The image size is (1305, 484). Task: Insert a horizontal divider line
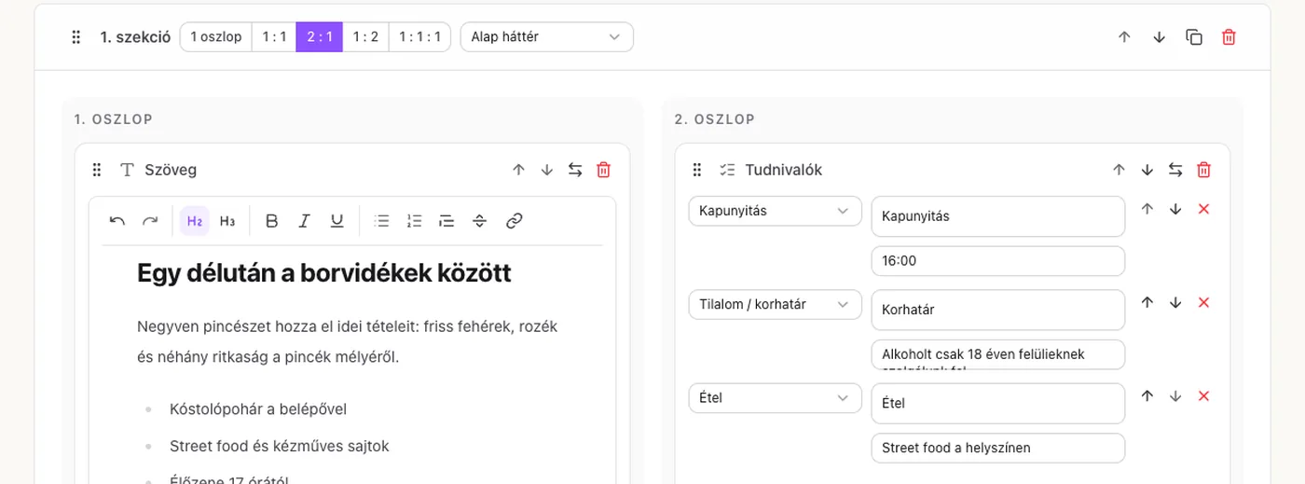pos(480,221)
